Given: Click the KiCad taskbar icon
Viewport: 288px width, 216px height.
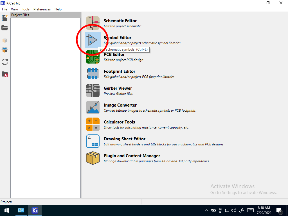Looking at the screenshot, I should [x=35, y=210].
